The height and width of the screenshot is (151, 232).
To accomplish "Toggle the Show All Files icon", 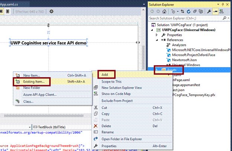I will [201, 12].
